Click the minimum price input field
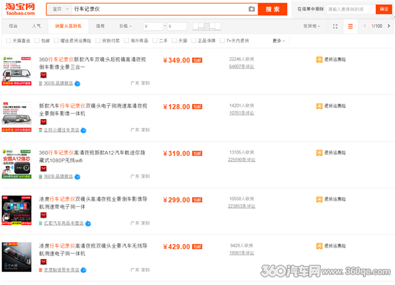The width and height of the screenshot is (395, 285). (x=153, y=26)
